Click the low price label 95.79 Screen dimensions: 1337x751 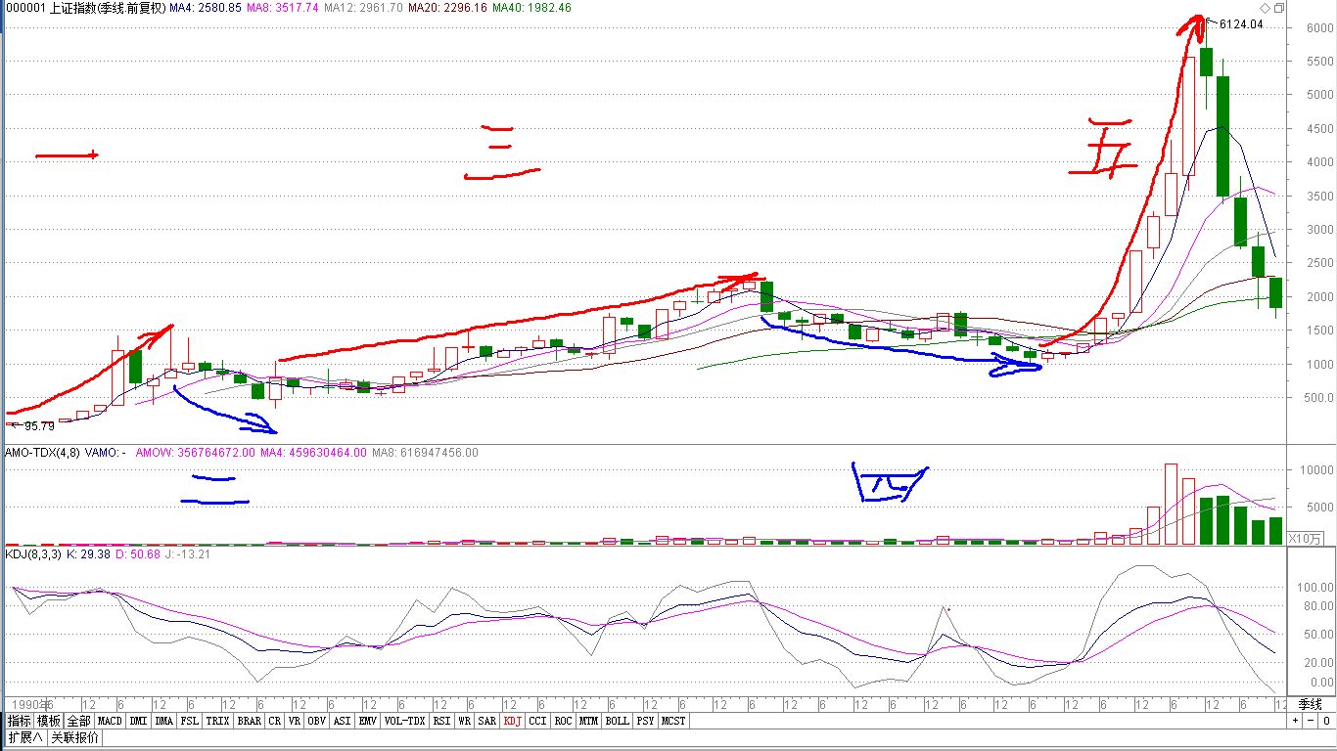coord(38,426)
